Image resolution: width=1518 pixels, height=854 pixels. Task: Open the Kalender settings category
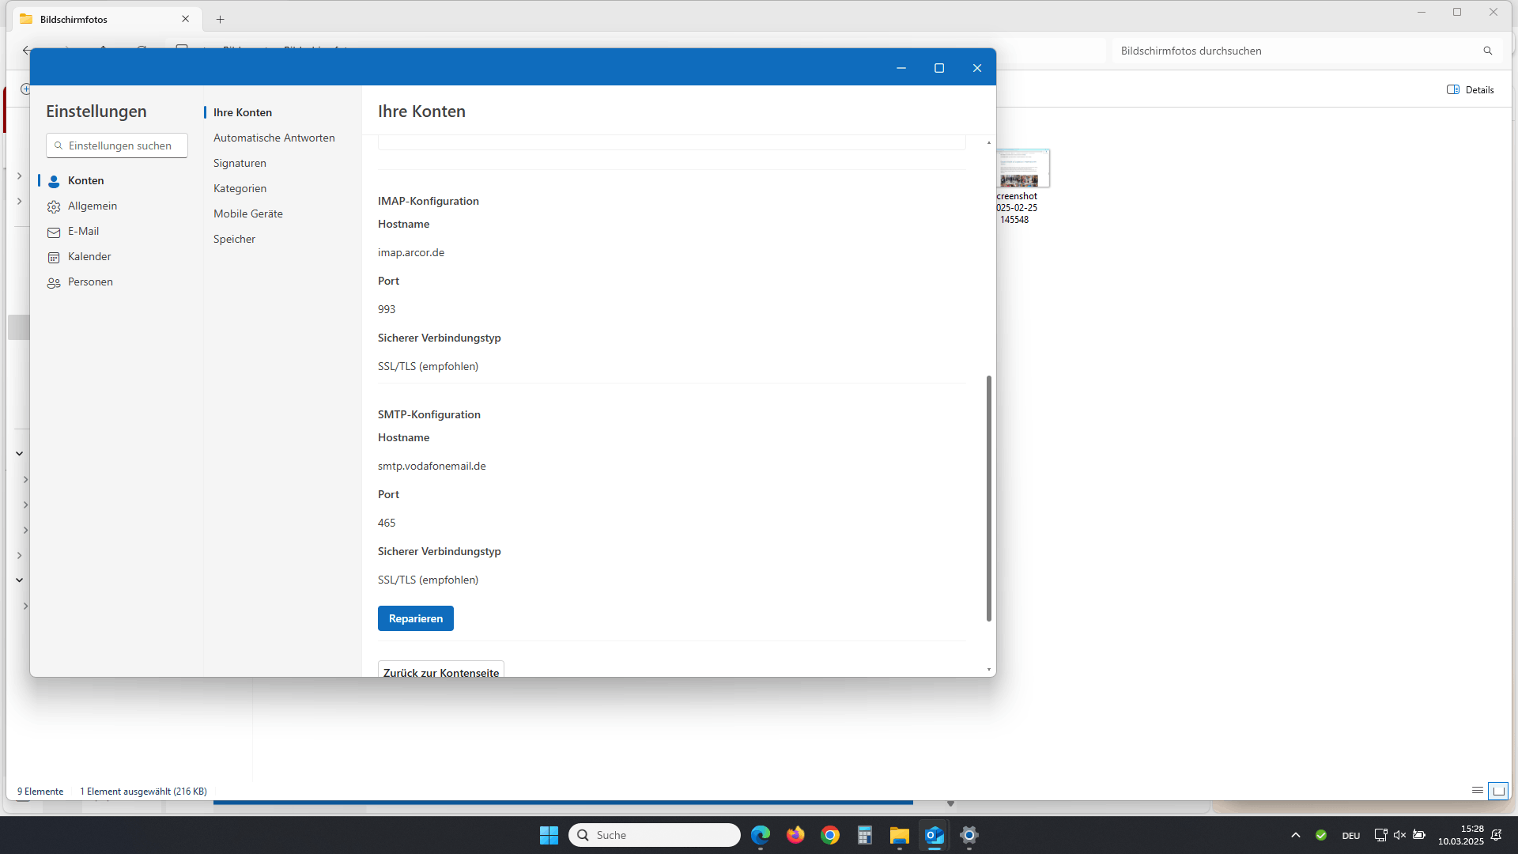click(x=89, y=256)
